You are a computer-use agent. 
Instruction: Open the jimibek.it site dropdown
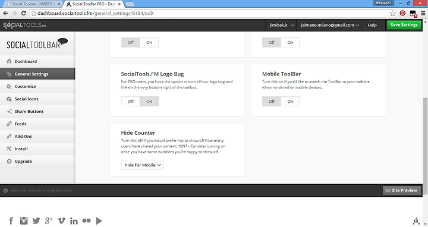click(x=281, y=25)
